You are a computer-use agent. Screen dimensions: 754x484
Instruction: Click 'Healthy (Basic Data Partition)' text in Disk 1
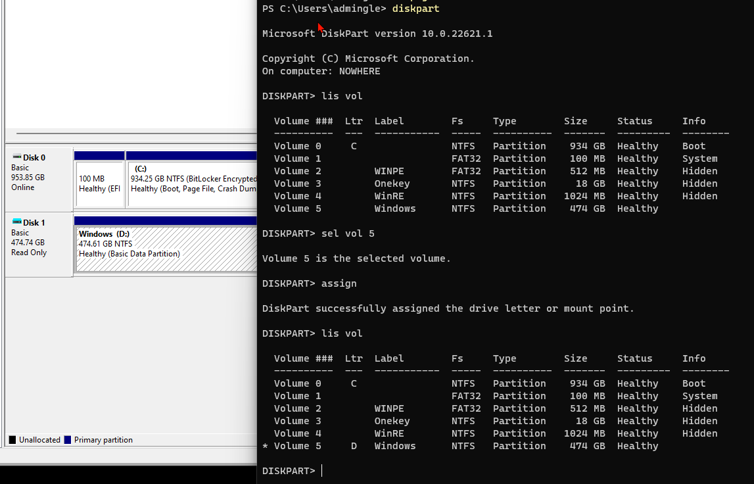tap(130, 254)
